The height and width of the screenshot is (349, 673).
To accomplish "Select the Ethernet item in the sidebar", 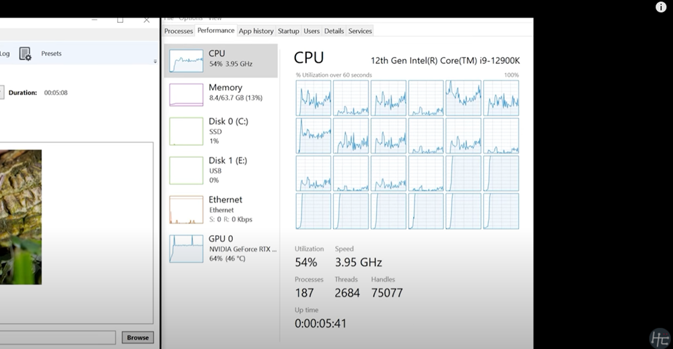I will click(221, 210).
